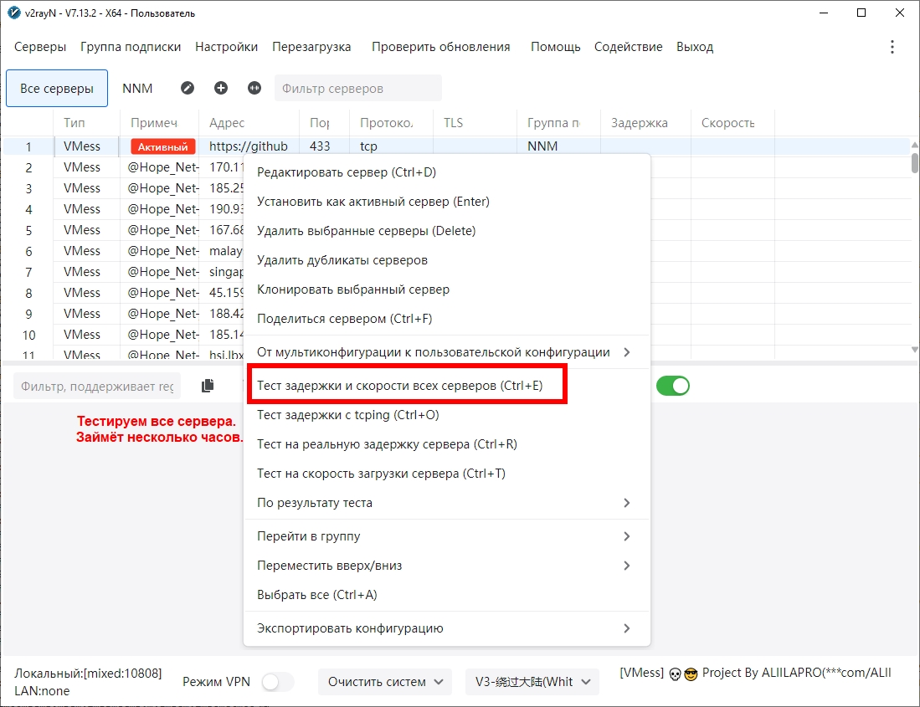Click the log filter regex input field
Screen dimensions: 920x707
(x=97, y=387)
